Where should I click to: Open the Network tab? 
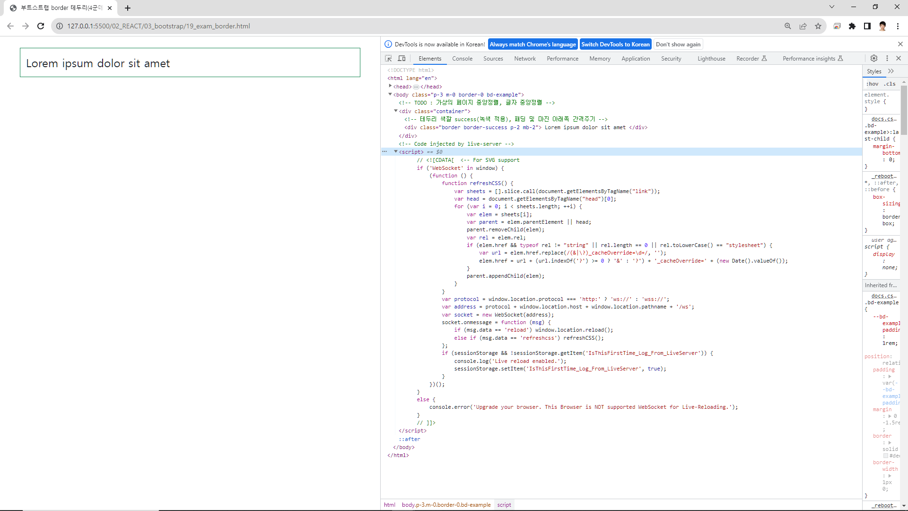[525, 59]
